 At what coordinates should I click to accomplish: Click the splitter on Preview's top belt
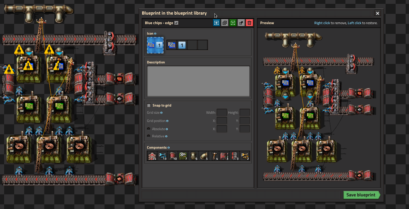[x=351, y=63]
